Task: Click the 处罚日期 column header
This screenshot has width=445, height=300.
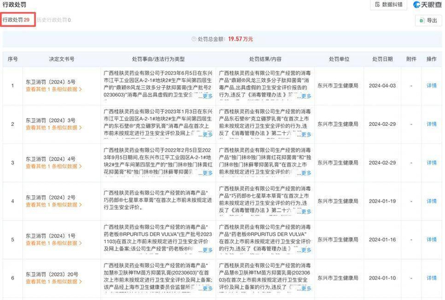Action: (382, 59)
